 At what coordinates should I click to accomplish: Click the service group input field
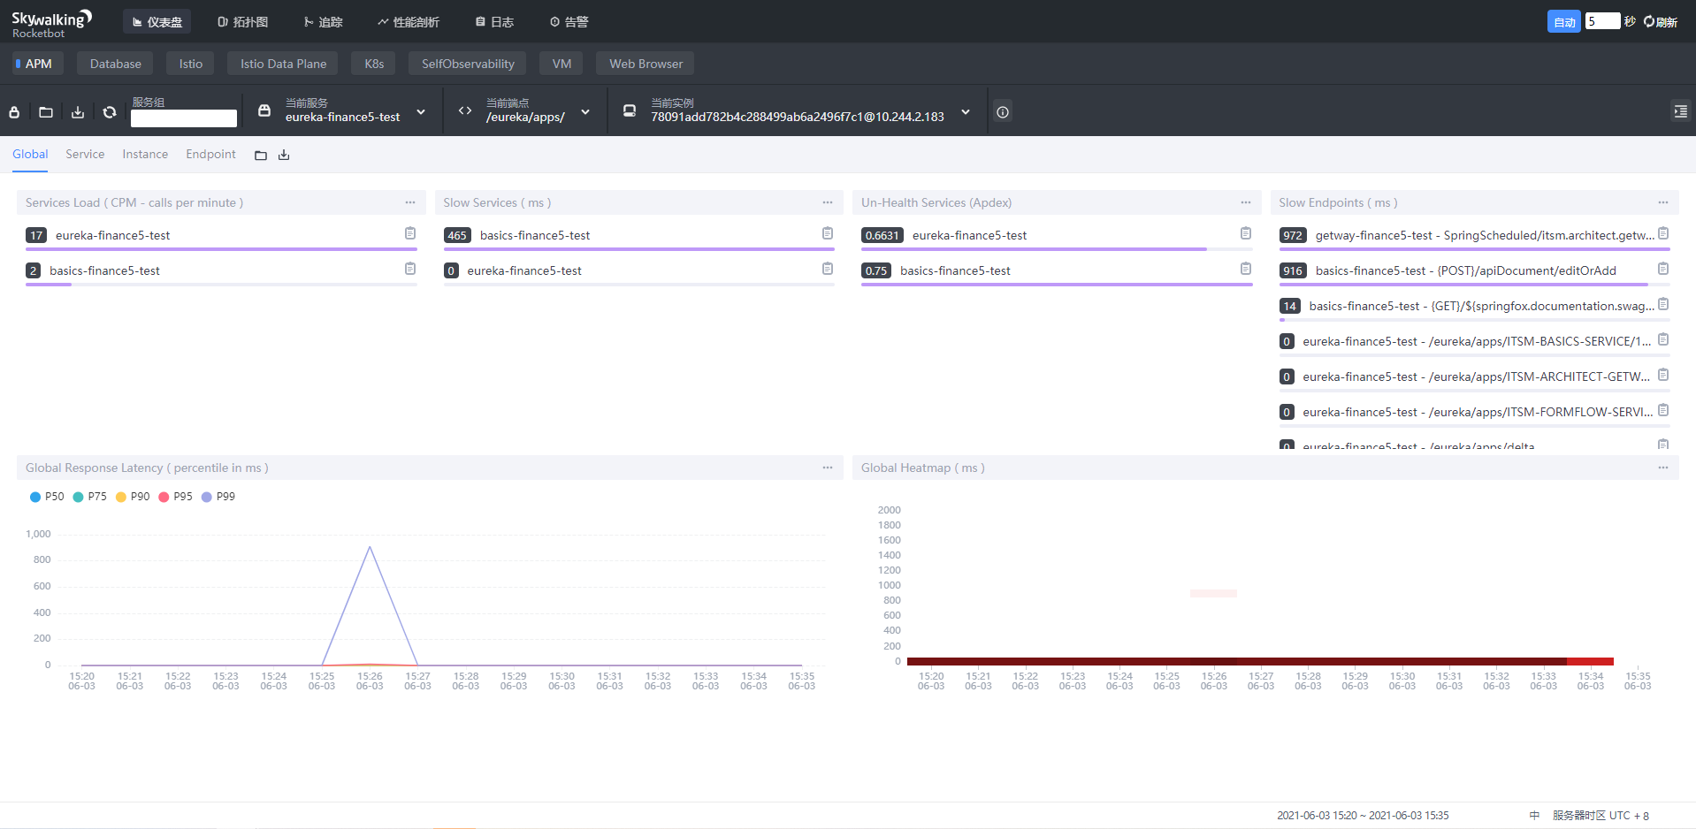[184, 118]
